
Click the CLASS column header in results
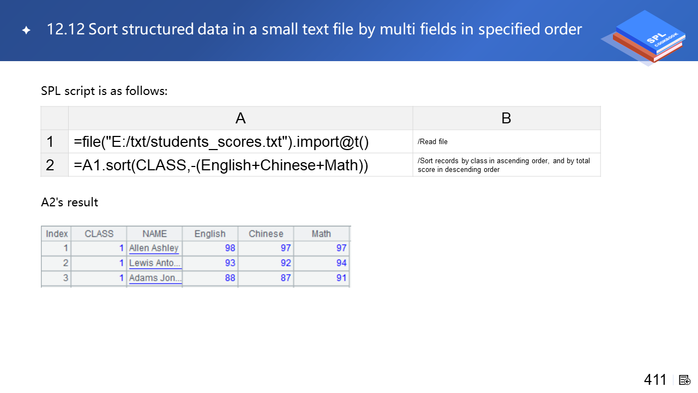pyautogui.click(x=99, y=234)
